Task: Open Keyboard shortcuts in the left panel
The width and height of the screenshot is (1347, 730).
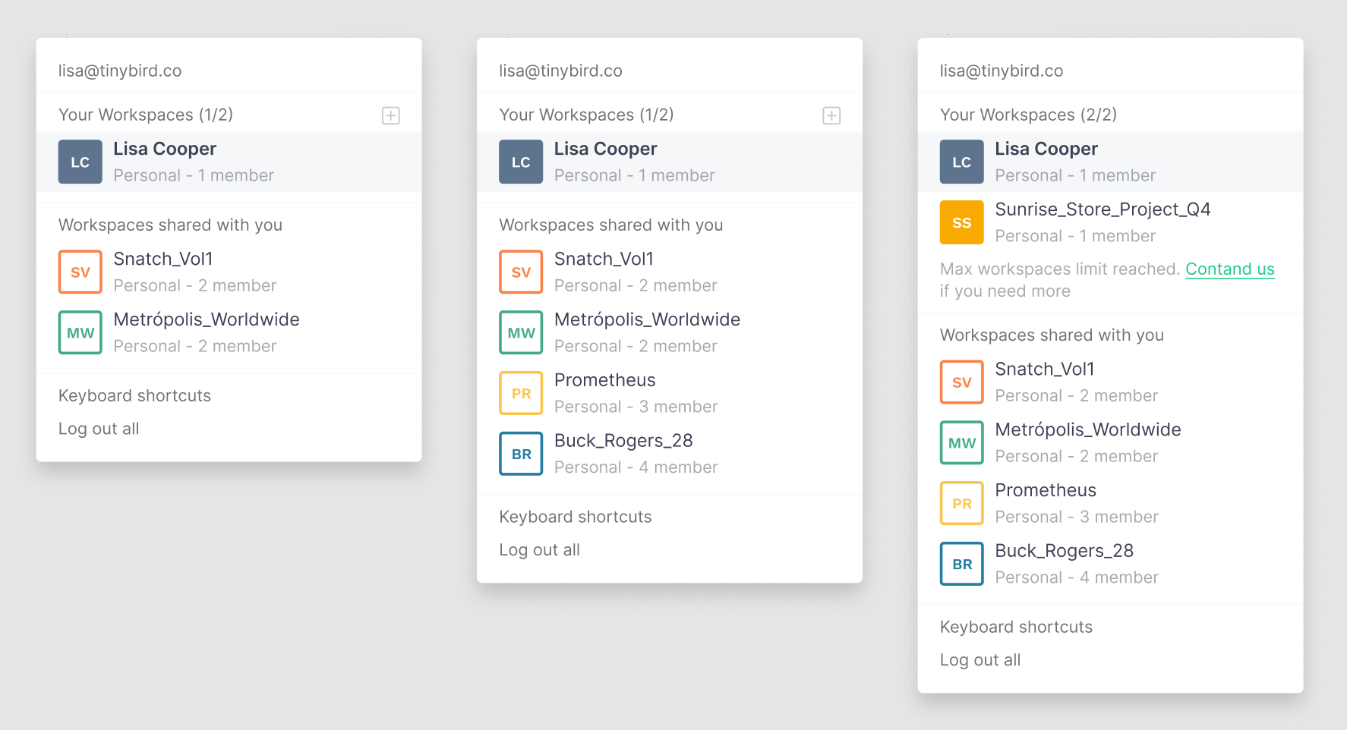Action: pyautogui.click(x=134, y=396)
